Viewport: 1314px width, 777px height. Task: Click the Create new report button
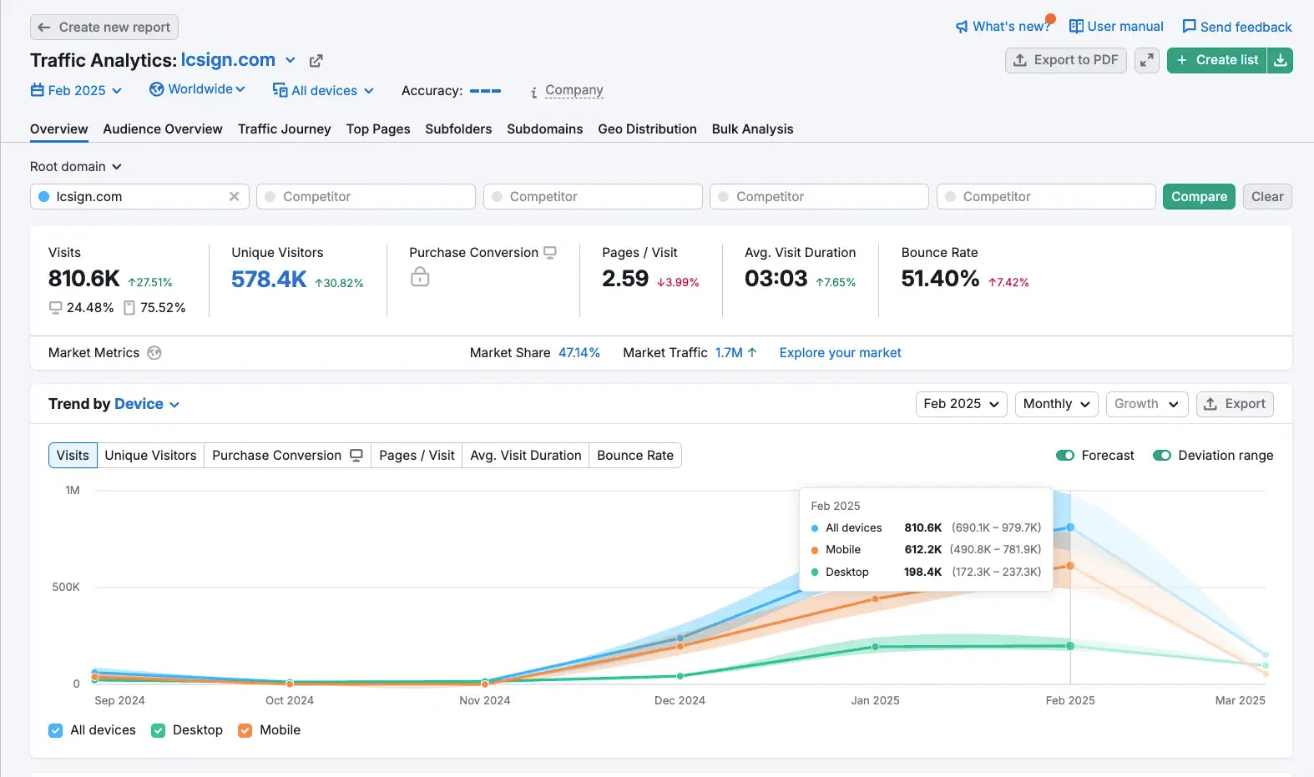coord(104,28)
